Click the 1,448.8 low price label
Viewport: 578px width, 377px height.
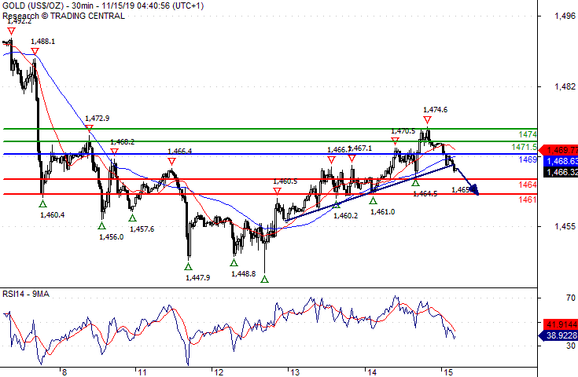pyautogui.click(x=244, y=274)
